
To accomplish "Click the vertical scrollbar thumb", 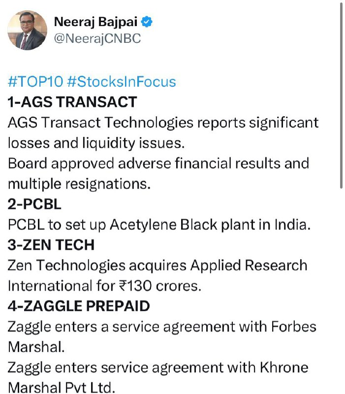I will point(341,96).
